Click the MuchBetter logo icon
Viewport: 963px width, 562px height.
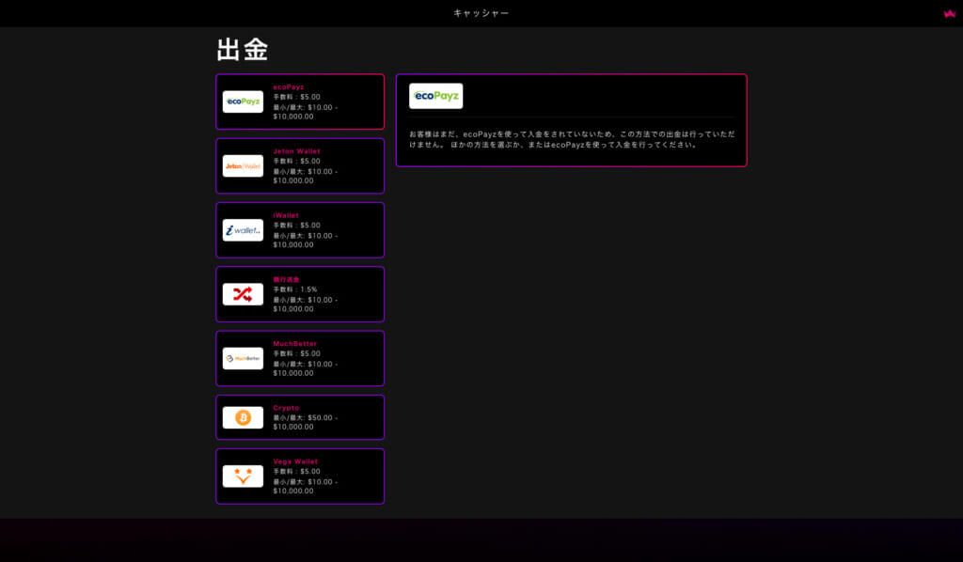243,358
